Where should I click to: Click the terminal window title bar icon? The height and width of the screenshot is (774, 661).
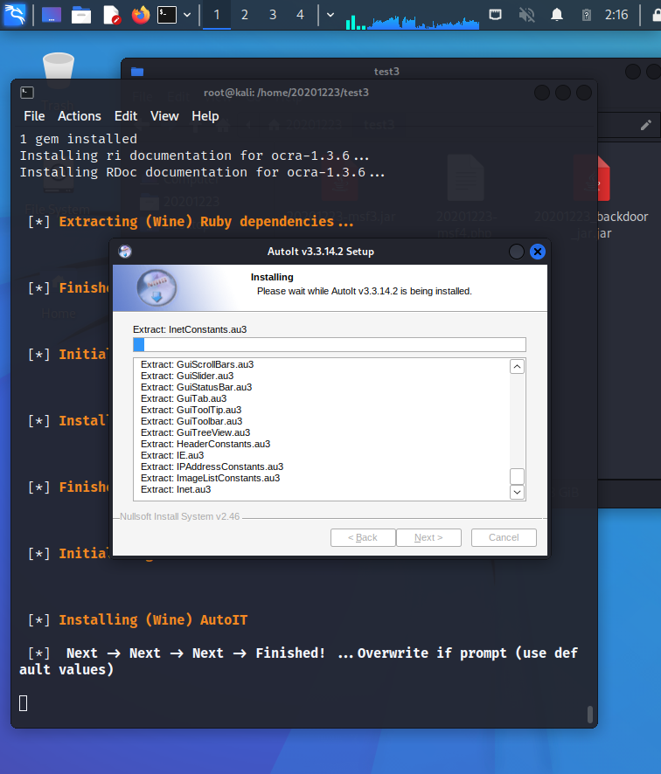27,93
